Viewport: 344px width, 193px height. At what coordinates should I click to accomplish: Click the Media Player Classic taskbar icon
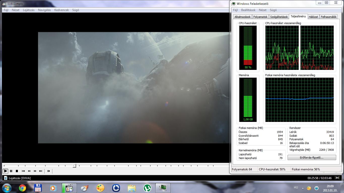coord(69,188)
